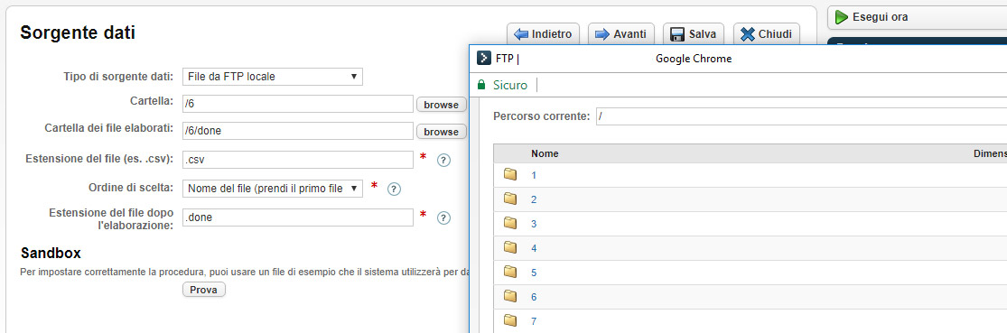Viewport: 1007px width, 333px height.
Task: Open help icon for post-processing extension field
Action: point(443,218)
